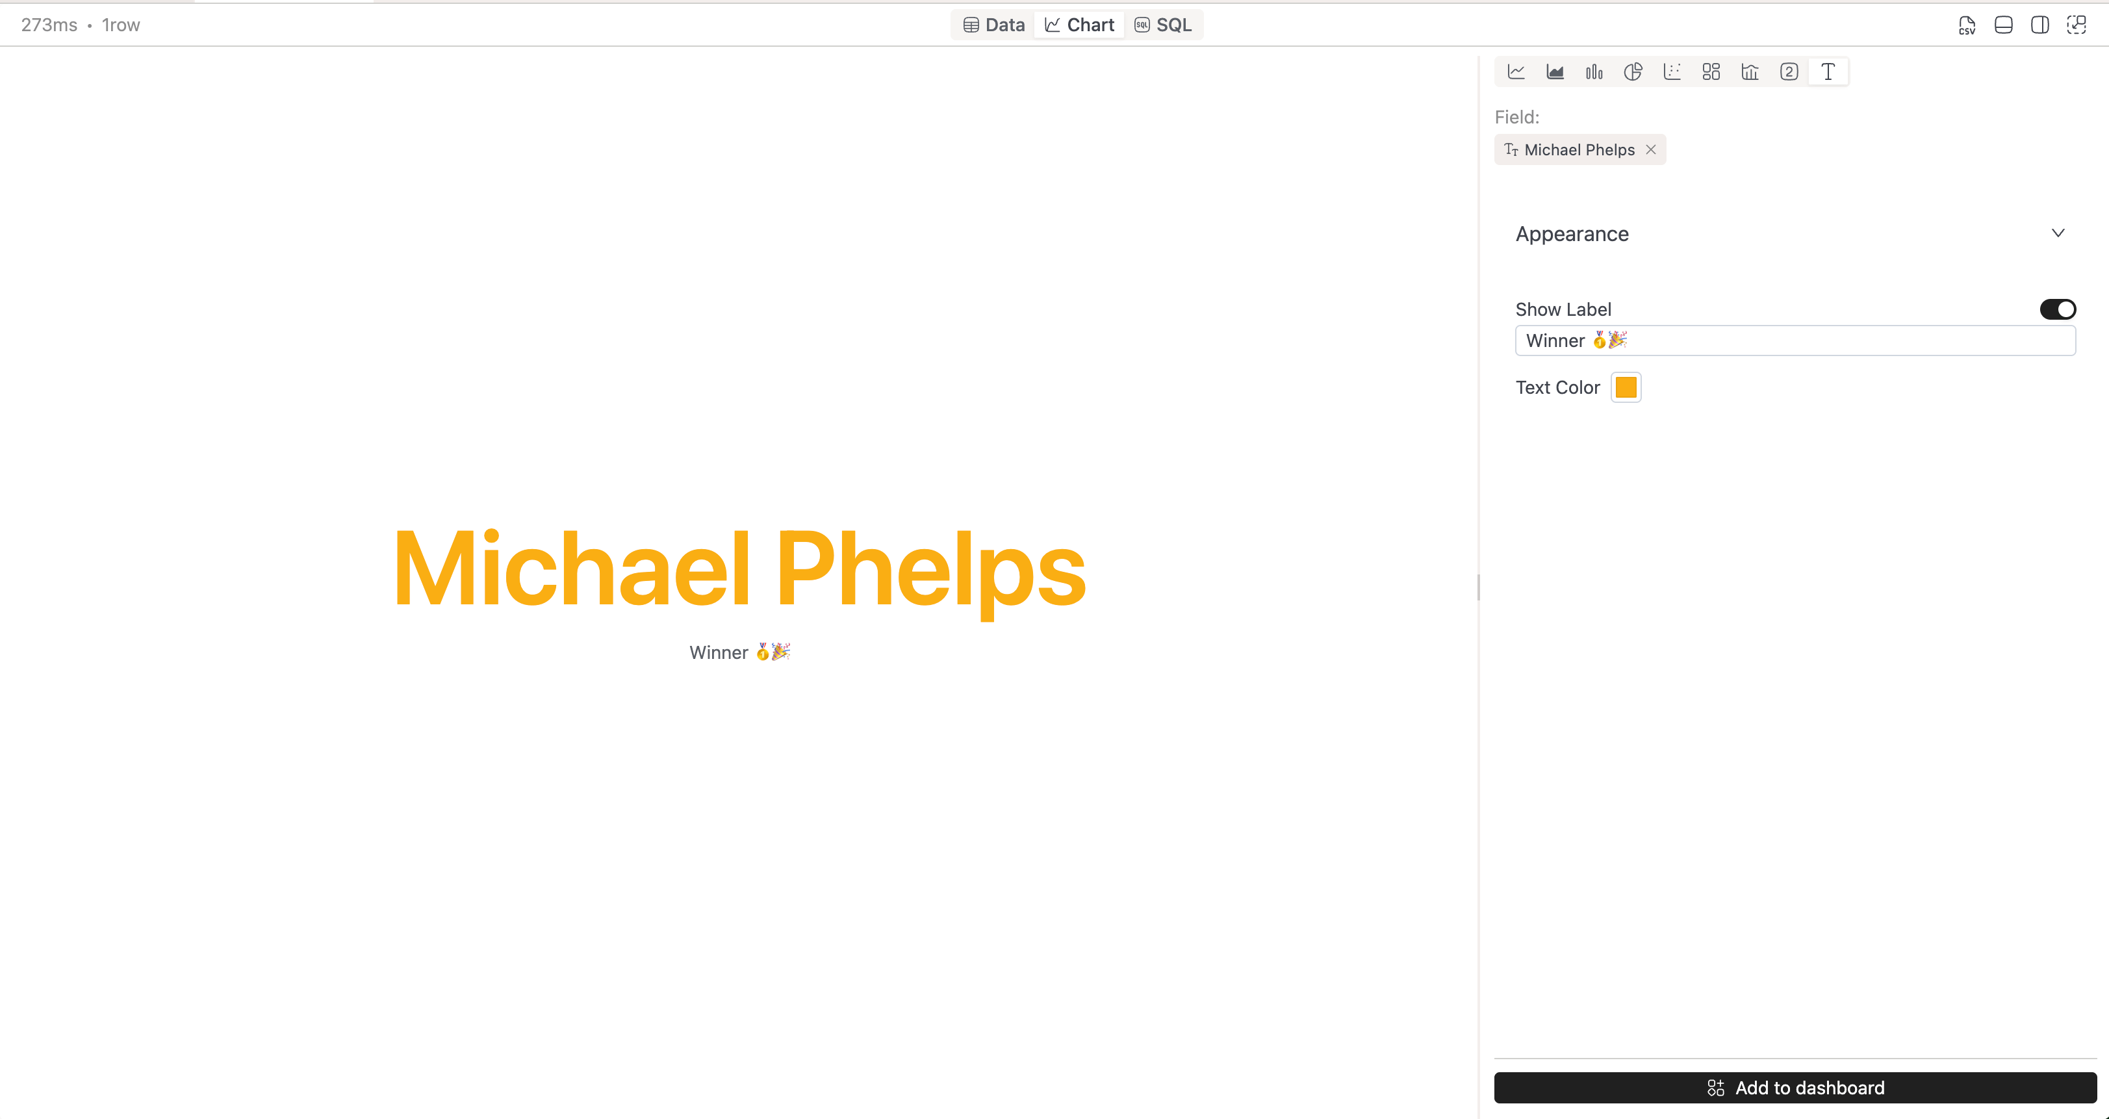2109x1119 pixels.
Task: Select the scatter plot chart icon
Action: [1672, 72]
